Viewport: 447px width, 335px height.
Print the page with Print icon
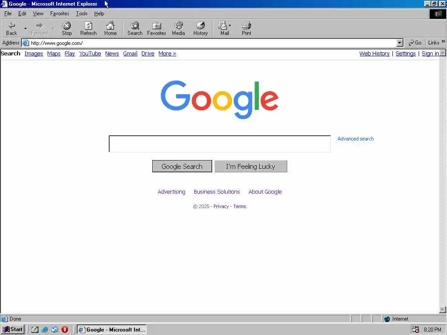pyautogui.click(x=246, y=28)
